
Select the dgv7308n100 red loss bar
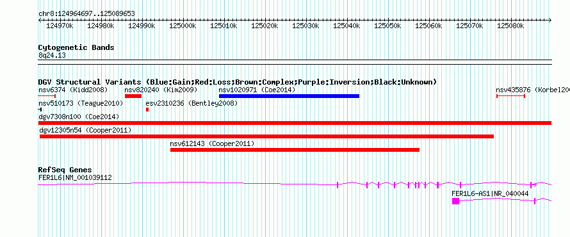point(295,123)
